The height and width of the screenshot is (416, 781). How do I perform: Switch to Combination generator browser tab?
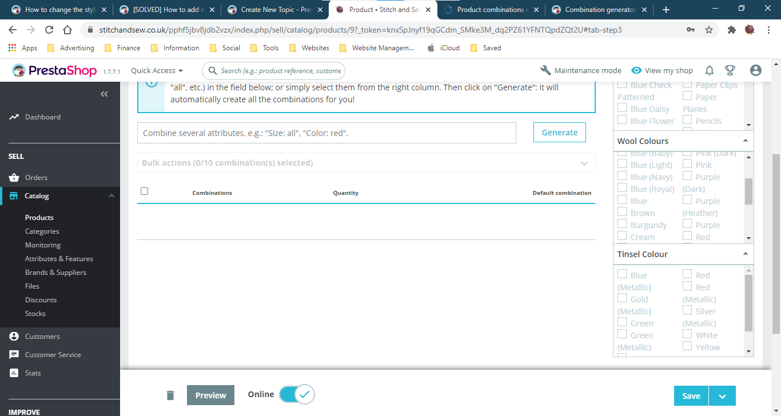click(599, 10)
